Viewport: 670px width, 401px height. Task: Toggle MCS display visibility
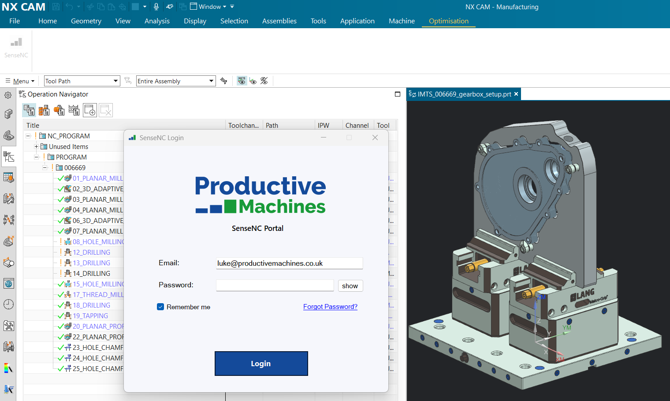pyautogui.click(x=242, y=81)
